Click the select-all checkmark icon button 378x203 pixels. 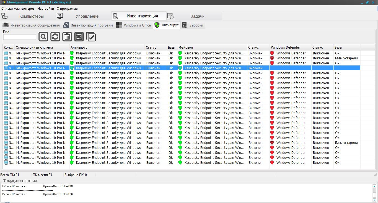[91, 37]
